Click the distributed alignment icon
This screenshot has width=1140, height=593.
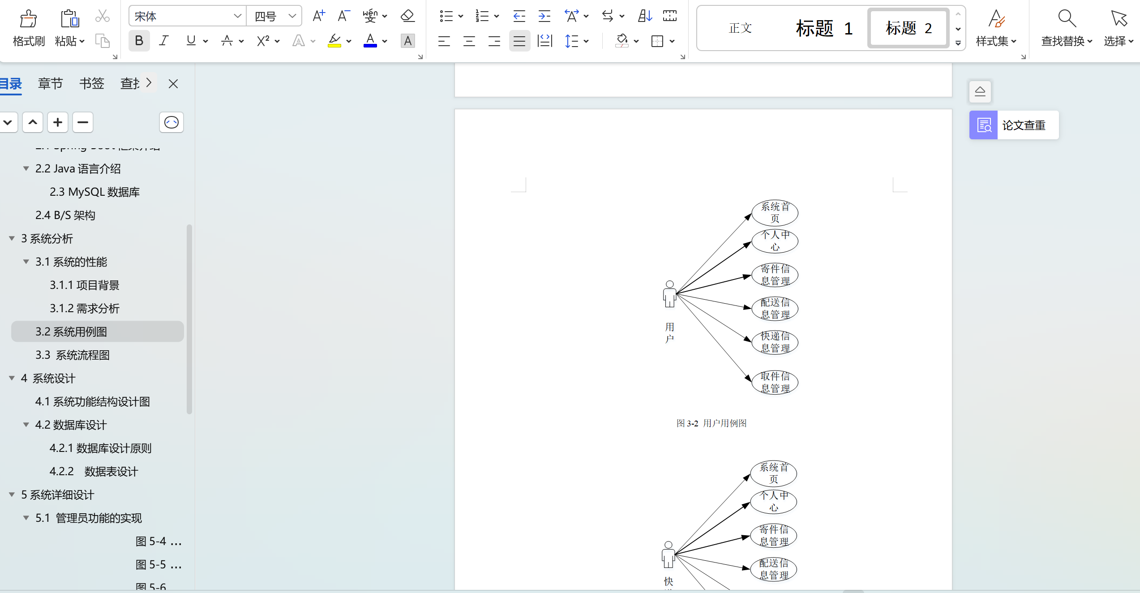[544, 41]
